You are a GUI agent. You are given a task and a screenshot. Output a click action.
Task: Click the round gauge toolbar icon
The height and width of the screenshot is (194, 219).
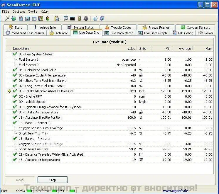point(86,18)
